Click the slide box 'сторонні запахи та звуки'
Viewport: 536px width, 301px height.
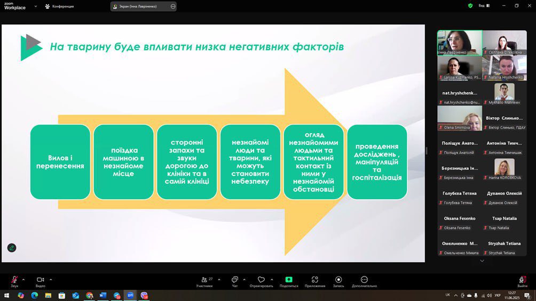[187, 162]
